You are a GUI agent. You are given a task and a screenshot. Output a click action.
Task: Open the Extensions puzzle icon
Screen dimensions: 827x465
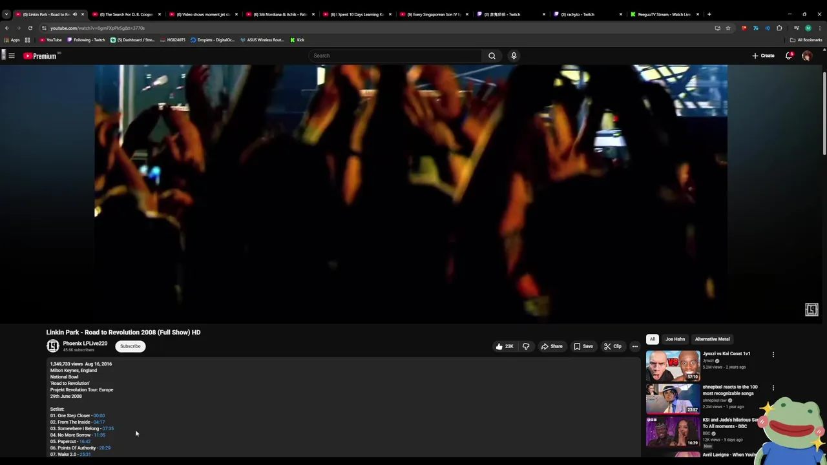point(779,28)
